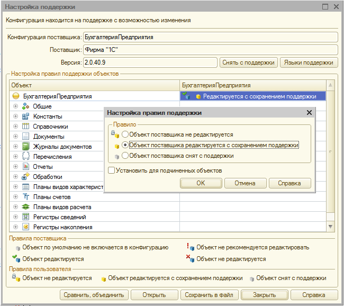Click the Перечисления braces icon
Viewport: 344px width, 306px height.
click(x=26, y=157)
